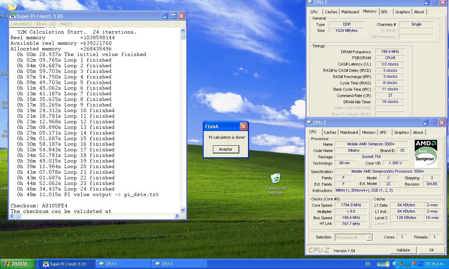Click the DRAM Frequency 199.4 MHz field

click(390, 51)
